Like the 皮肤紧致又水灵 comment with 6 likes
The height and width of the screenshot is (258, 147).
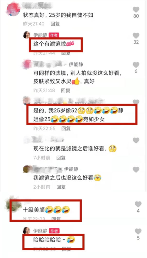136,65
